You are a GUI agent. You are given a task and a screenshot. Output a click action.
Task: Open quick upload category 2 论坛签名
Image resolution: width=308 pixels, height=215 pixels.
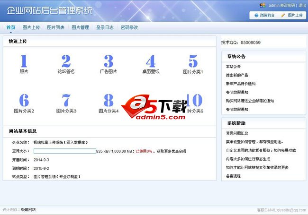(x=66, y=64)
